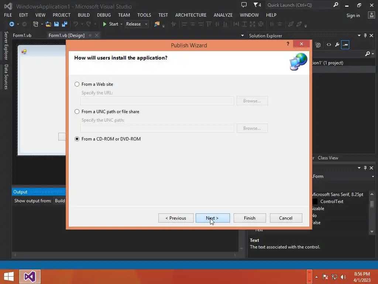The width and height of the screenshot is (378, 284).
Task: Click the Preview Selected Items icon
Action: [x=345, y=45]
